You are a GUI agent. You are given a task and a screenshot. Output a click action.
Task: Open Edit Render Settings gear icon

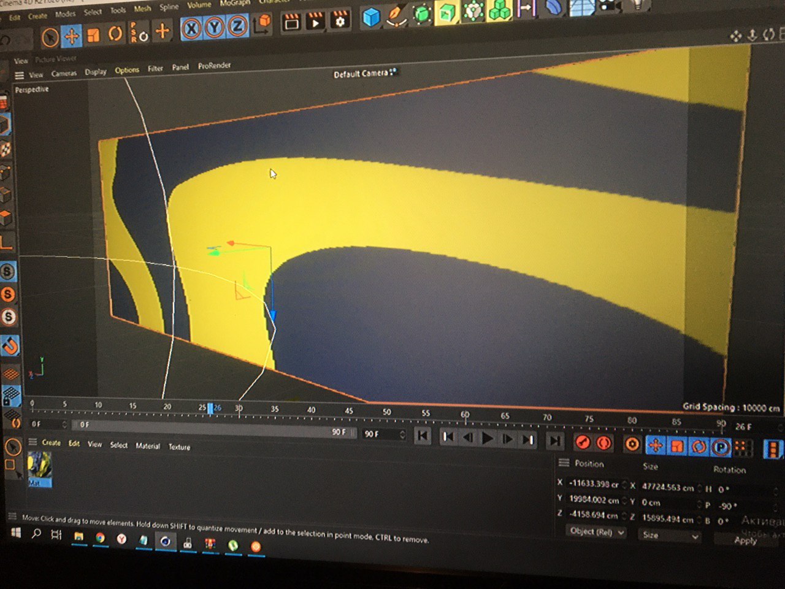pyautogui.click(x=339, y=20)
